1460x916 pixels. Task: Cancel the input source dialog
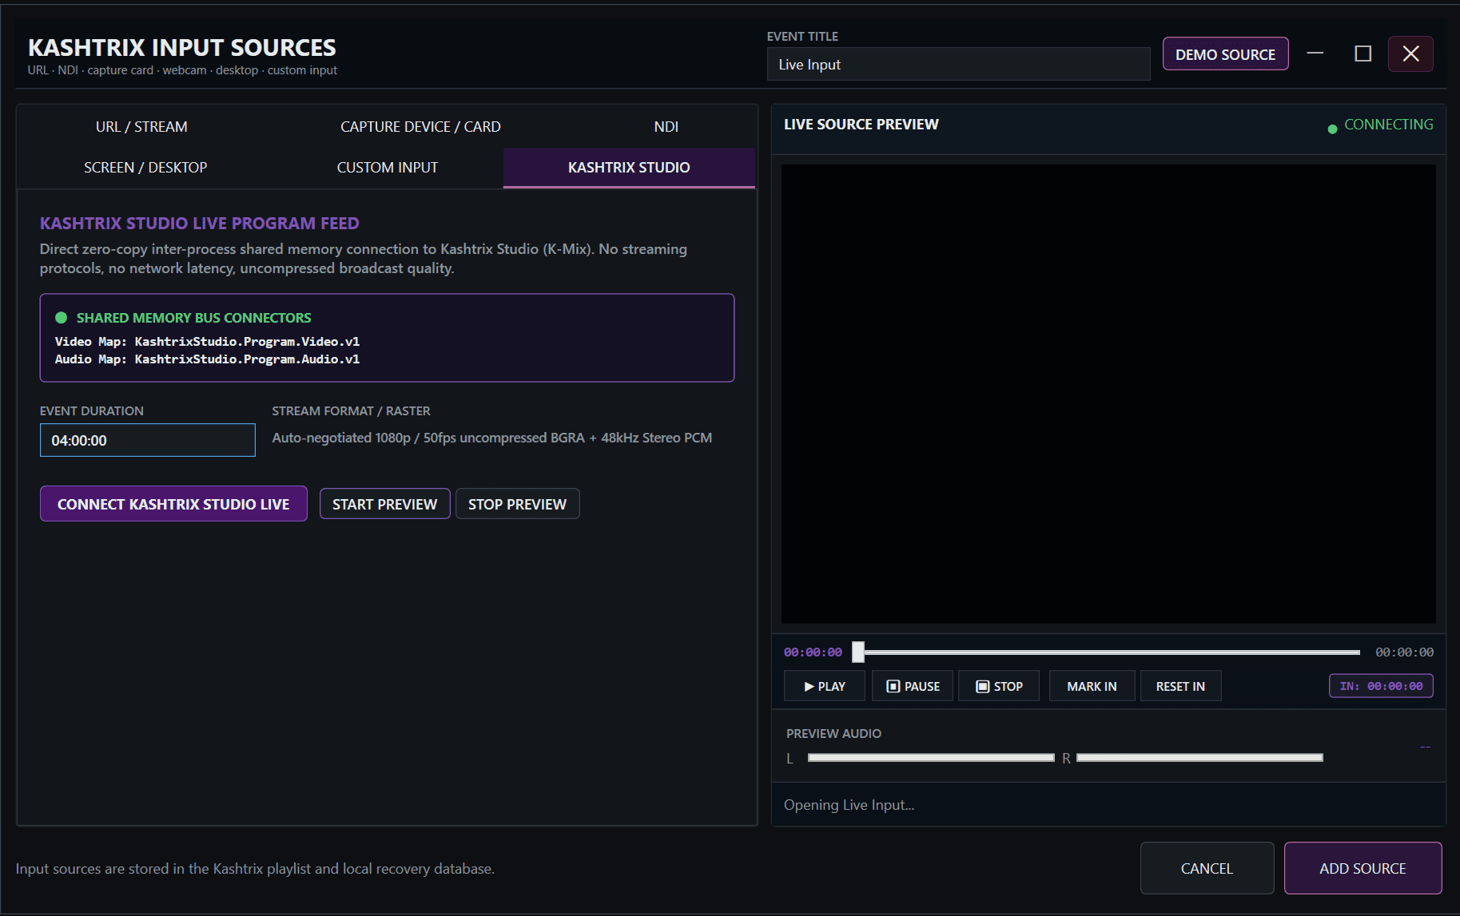[1207, 868]
